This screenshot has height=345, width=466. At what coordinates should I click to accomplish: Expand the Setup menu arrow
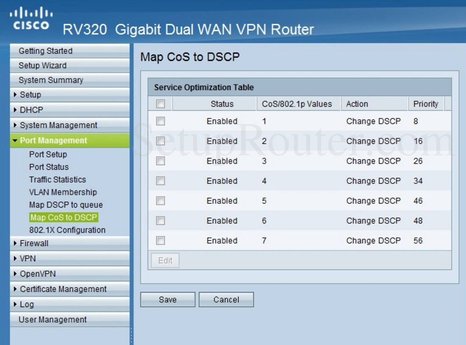[15, 94]
